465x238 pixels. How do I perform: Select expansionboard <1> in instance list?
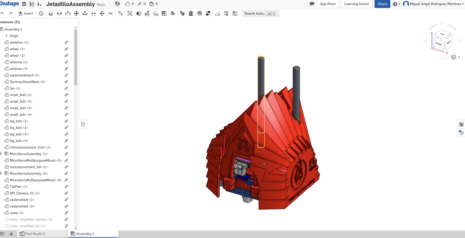tap(24, 75)
